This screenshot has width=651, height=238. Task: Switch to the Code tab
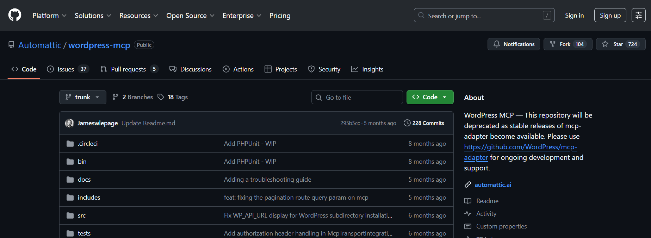click(24, 69)
